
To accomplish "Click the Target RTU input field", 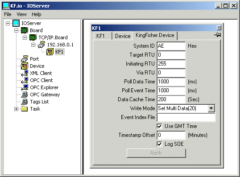I will coord(171,55).
